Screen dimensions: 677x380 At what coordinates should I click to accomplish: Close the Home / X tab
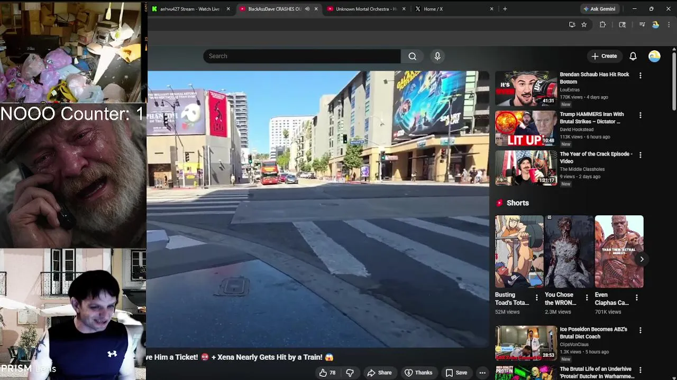point(491,9)
